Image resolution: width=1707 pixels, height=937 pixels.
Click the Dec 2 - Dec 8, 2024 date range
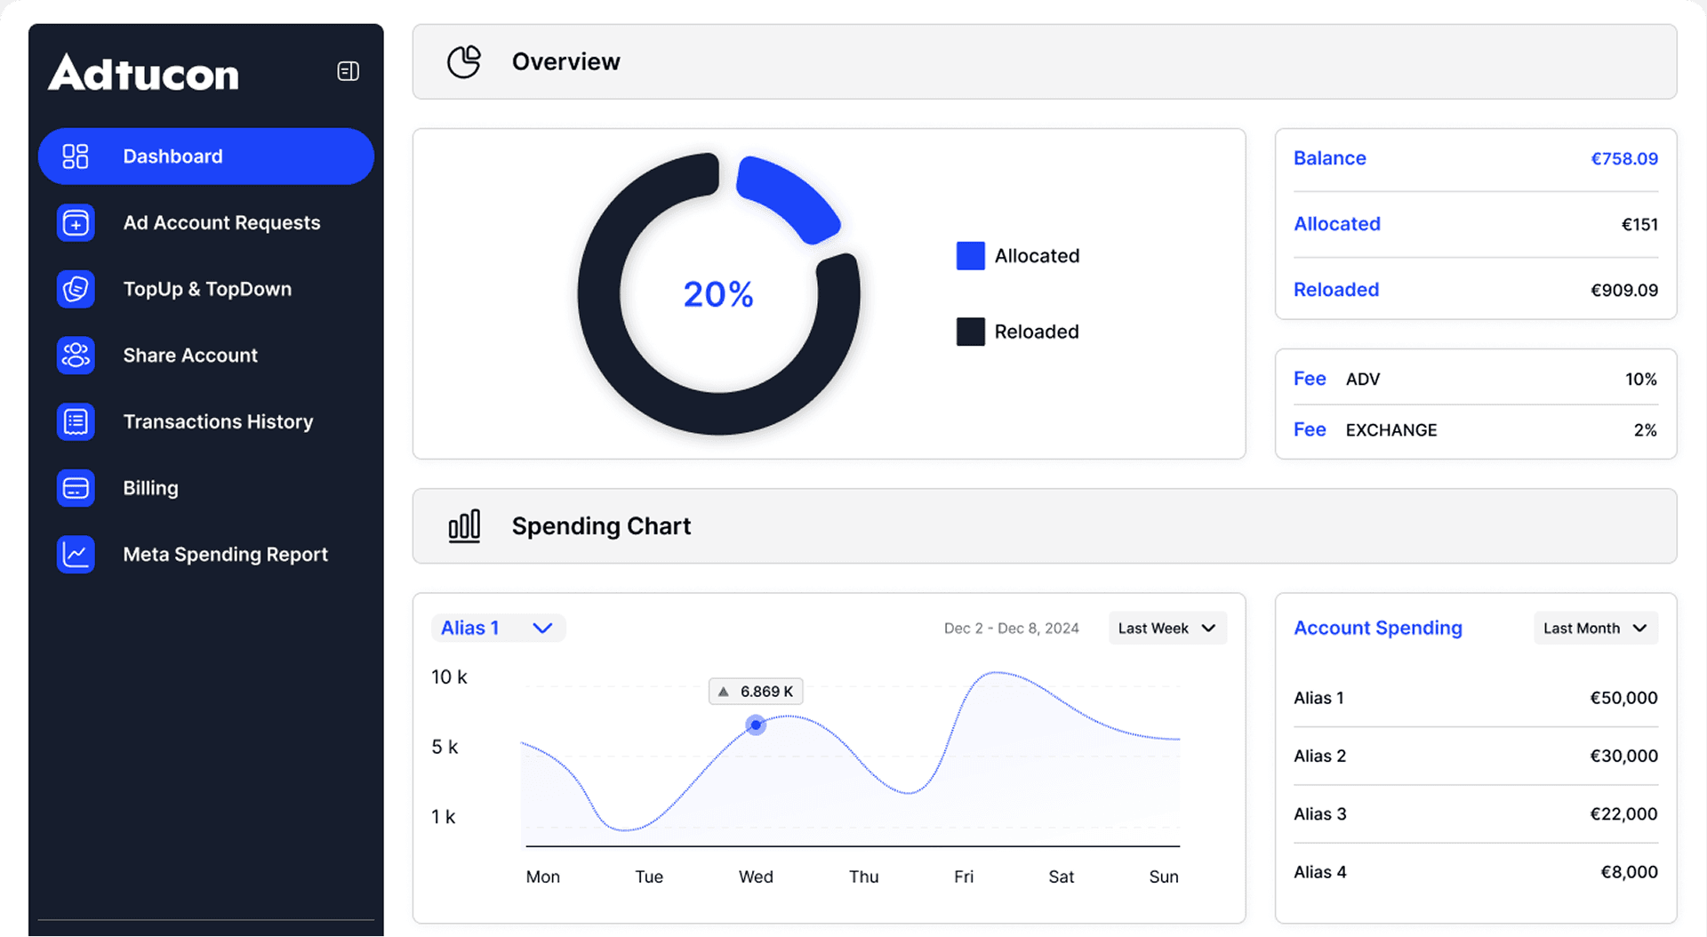[1011, 629]
